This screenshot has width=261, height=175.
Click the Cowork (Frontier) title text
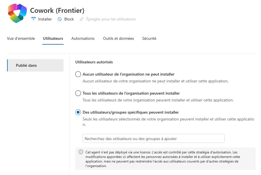[x=57, y=11]
